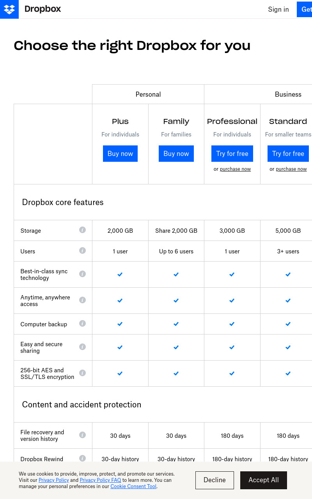Buy the Plus plan now

tap(120, 154)
